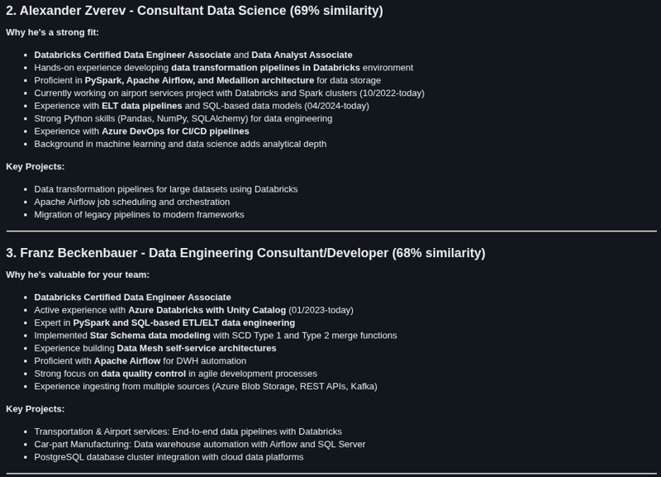This screenshot has height=477, width=661.
Task: Click the PostgreSQL database cluster integration bullet
Action: [x=169, y=456]
